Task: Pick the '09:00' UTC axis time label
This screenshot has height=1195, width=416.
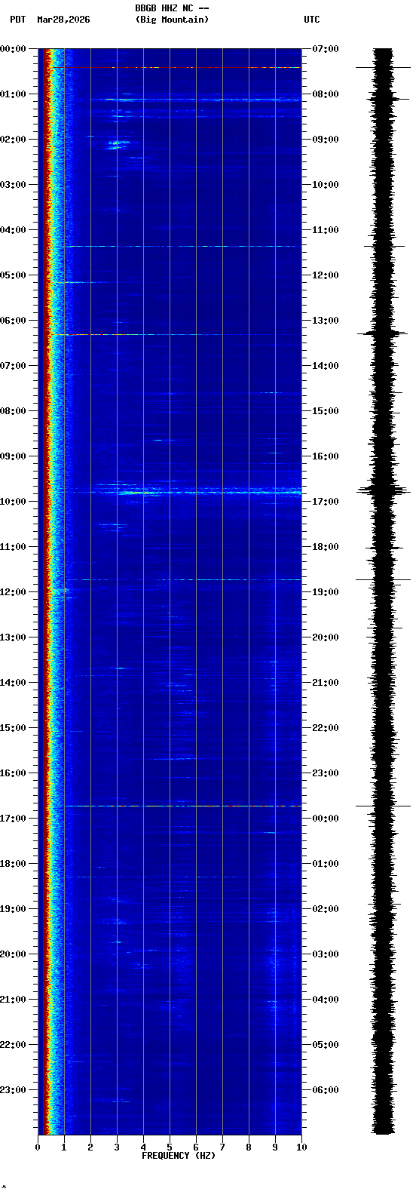Action: pyautogui.click(x=325, y=140)
